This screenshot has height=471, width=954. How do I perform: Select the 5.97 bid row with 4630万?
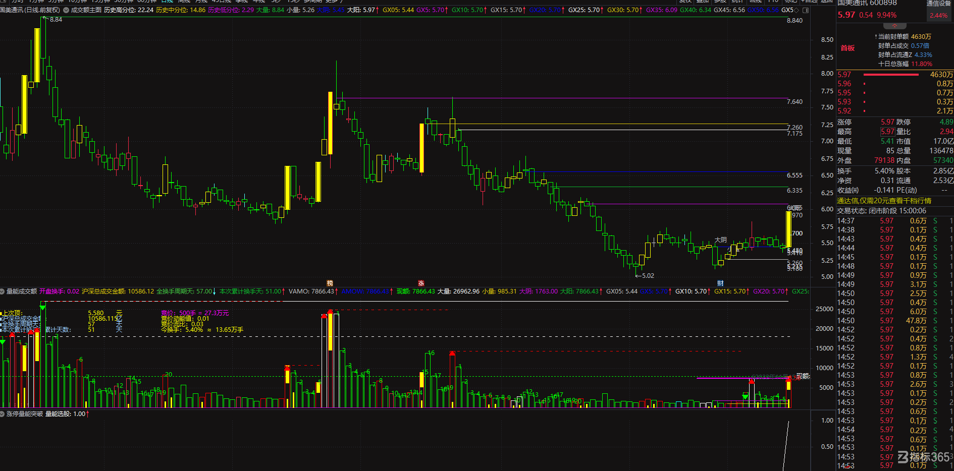895,75
